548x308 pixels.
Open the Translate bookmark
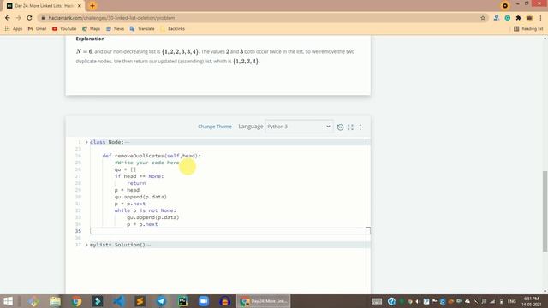click(142, 28)
